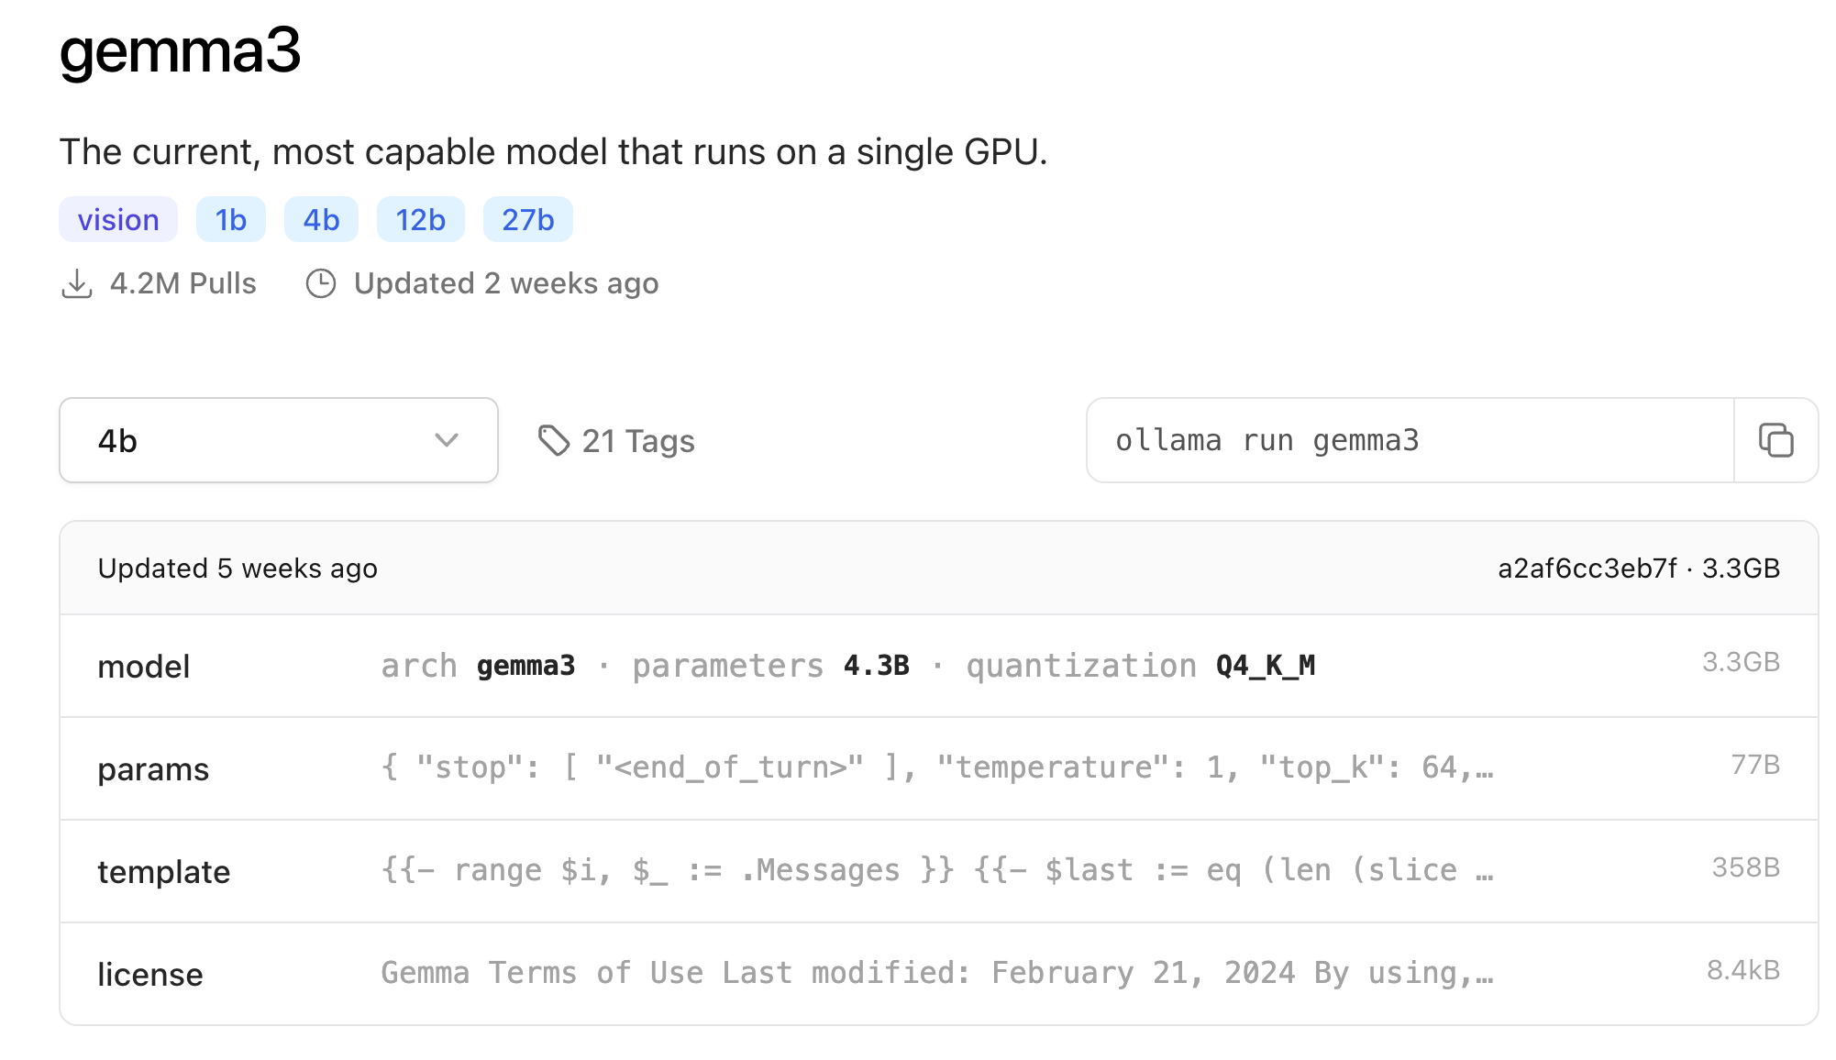This screenshot has height=1060, width=1836.
Task: Select the vision tag badge
Action: click(118, 220)
